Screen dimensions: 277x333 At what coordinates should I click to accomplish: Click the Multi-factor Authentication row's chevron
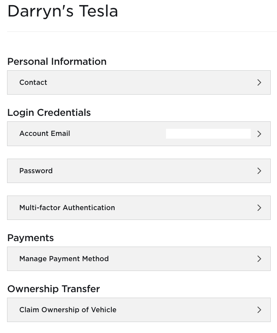pyautogui.click(x=259, y=208)
